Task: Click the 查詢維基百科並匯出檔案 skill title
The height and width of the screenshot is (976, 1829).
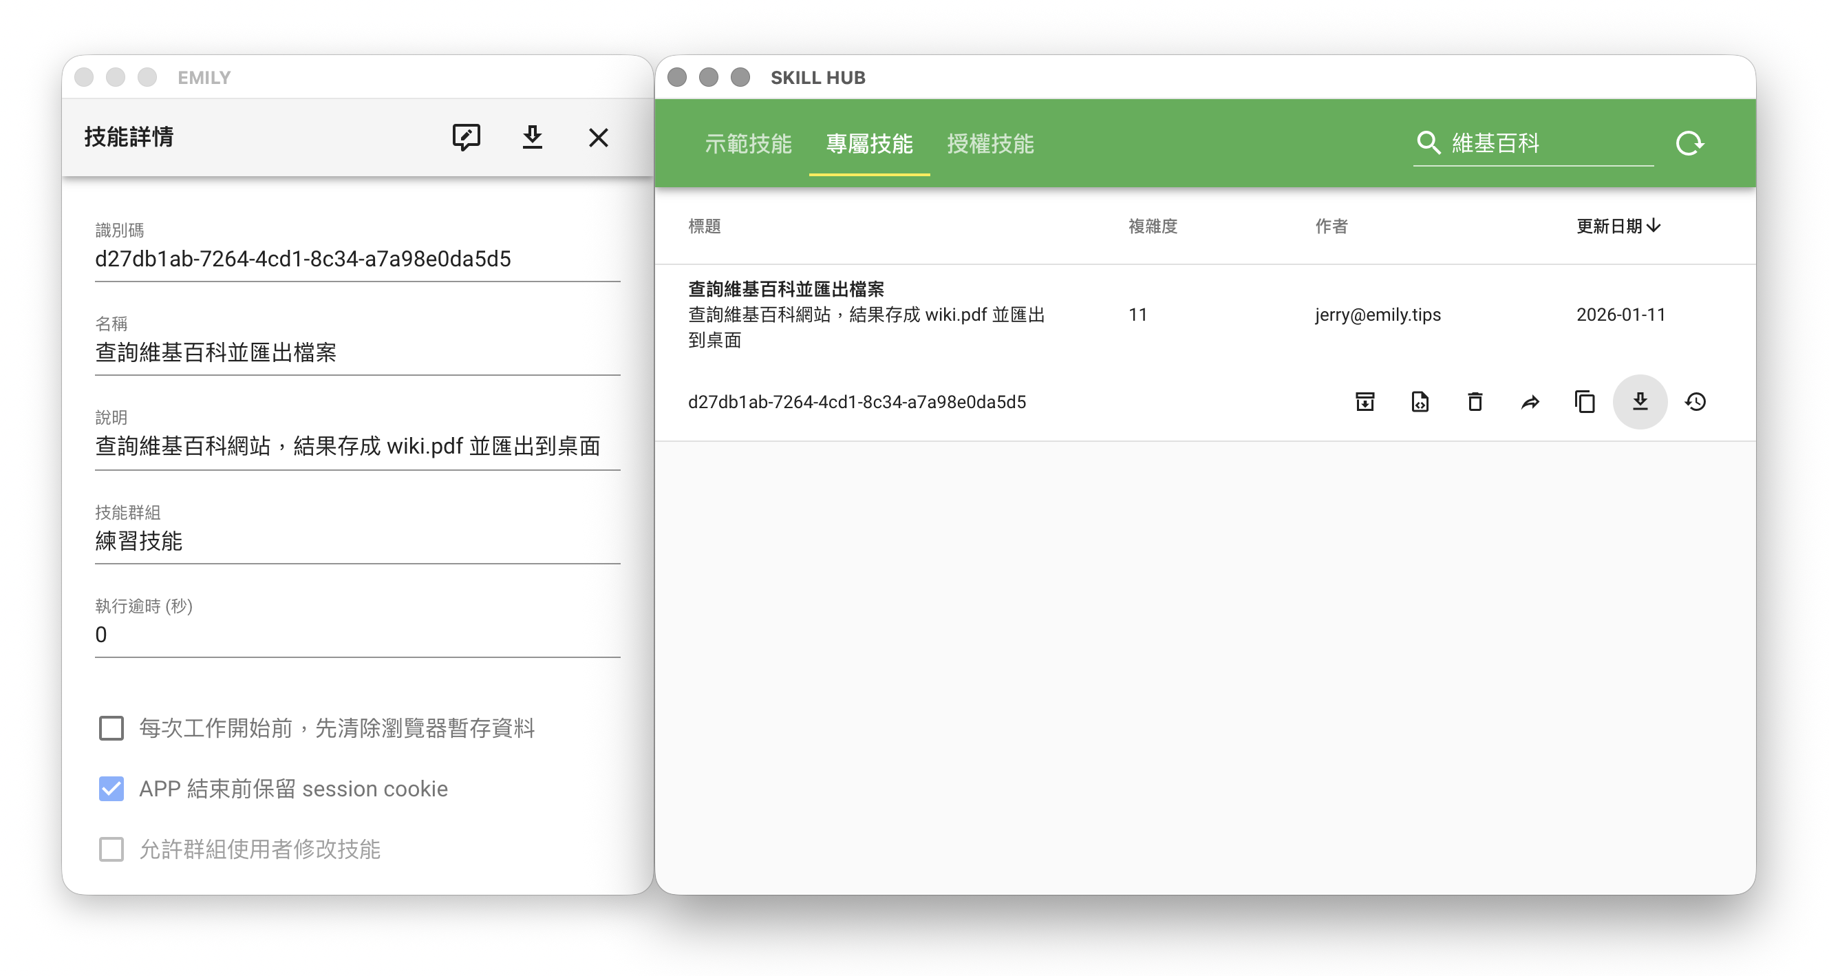Action: (x=785, y=289)
